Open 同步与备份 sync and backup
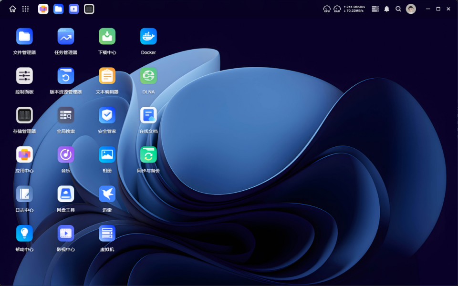Viewport: 458px width, 286px height. pos(148,154)
